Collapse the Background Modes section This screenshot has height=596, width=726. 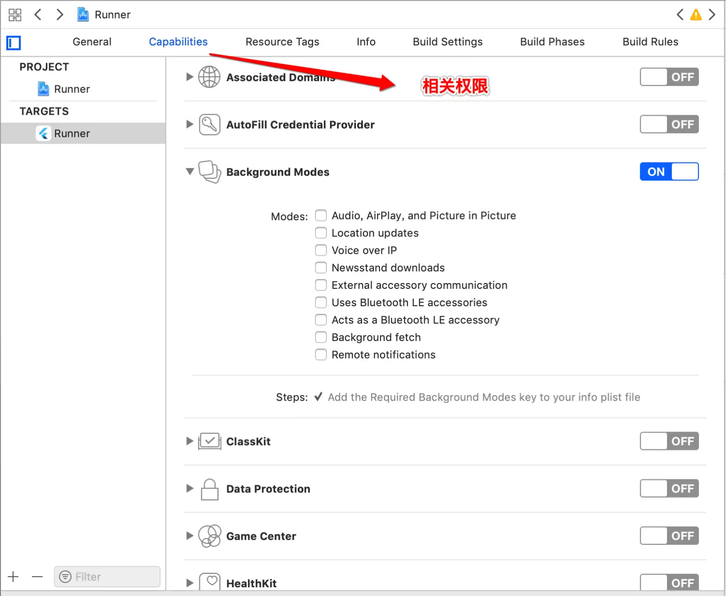coord(190,172)
